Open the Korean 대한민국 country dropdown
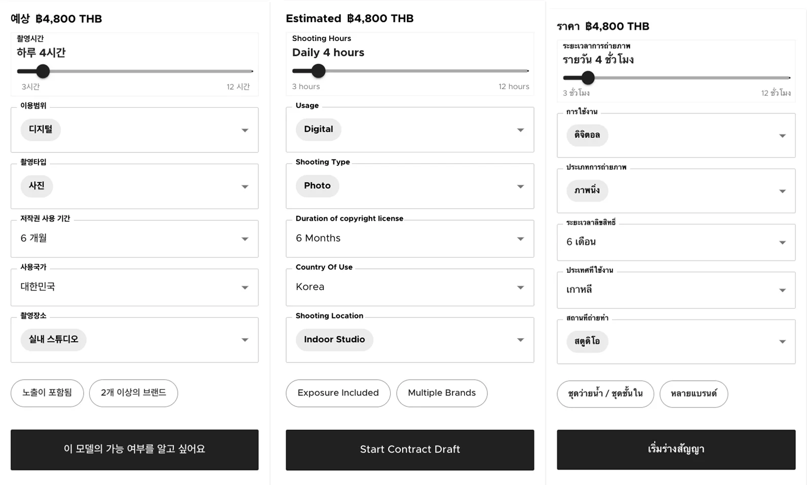The image size is (807, 485). point(245,288)
